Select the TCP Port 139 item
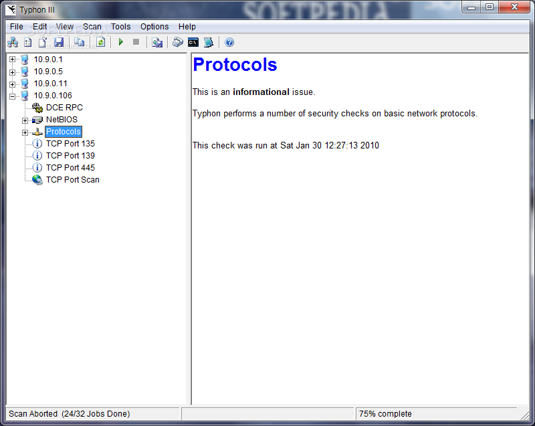Viewport: 535px width, 426px height. tap(70, 156)
